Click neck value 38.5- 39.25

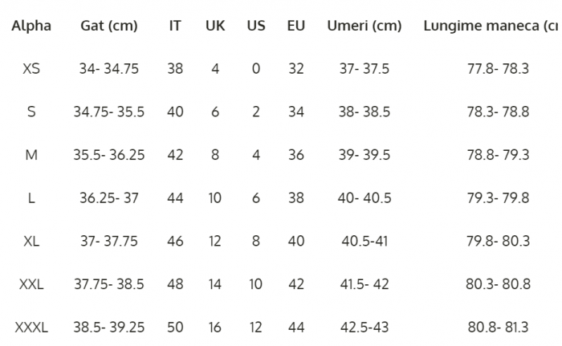click(109, 327)
